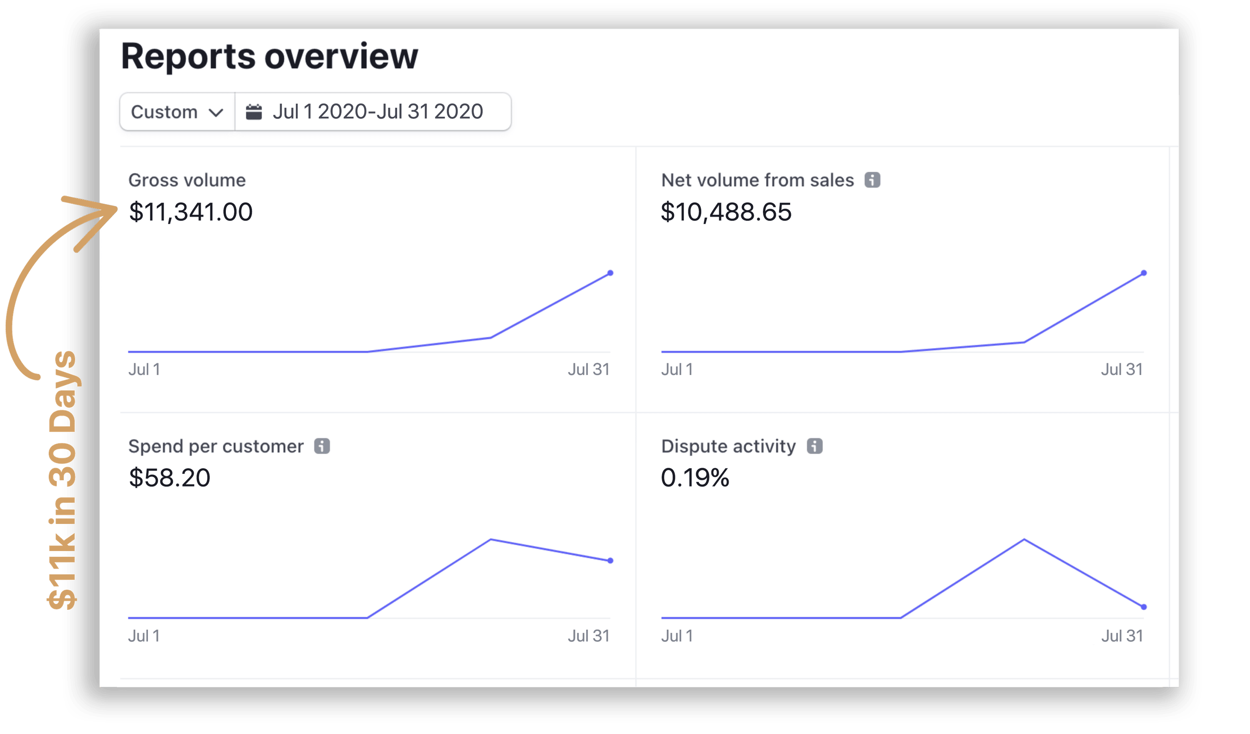
Task: Click the Dispute activity value 0.19%
Action: (x=695, y=478)
